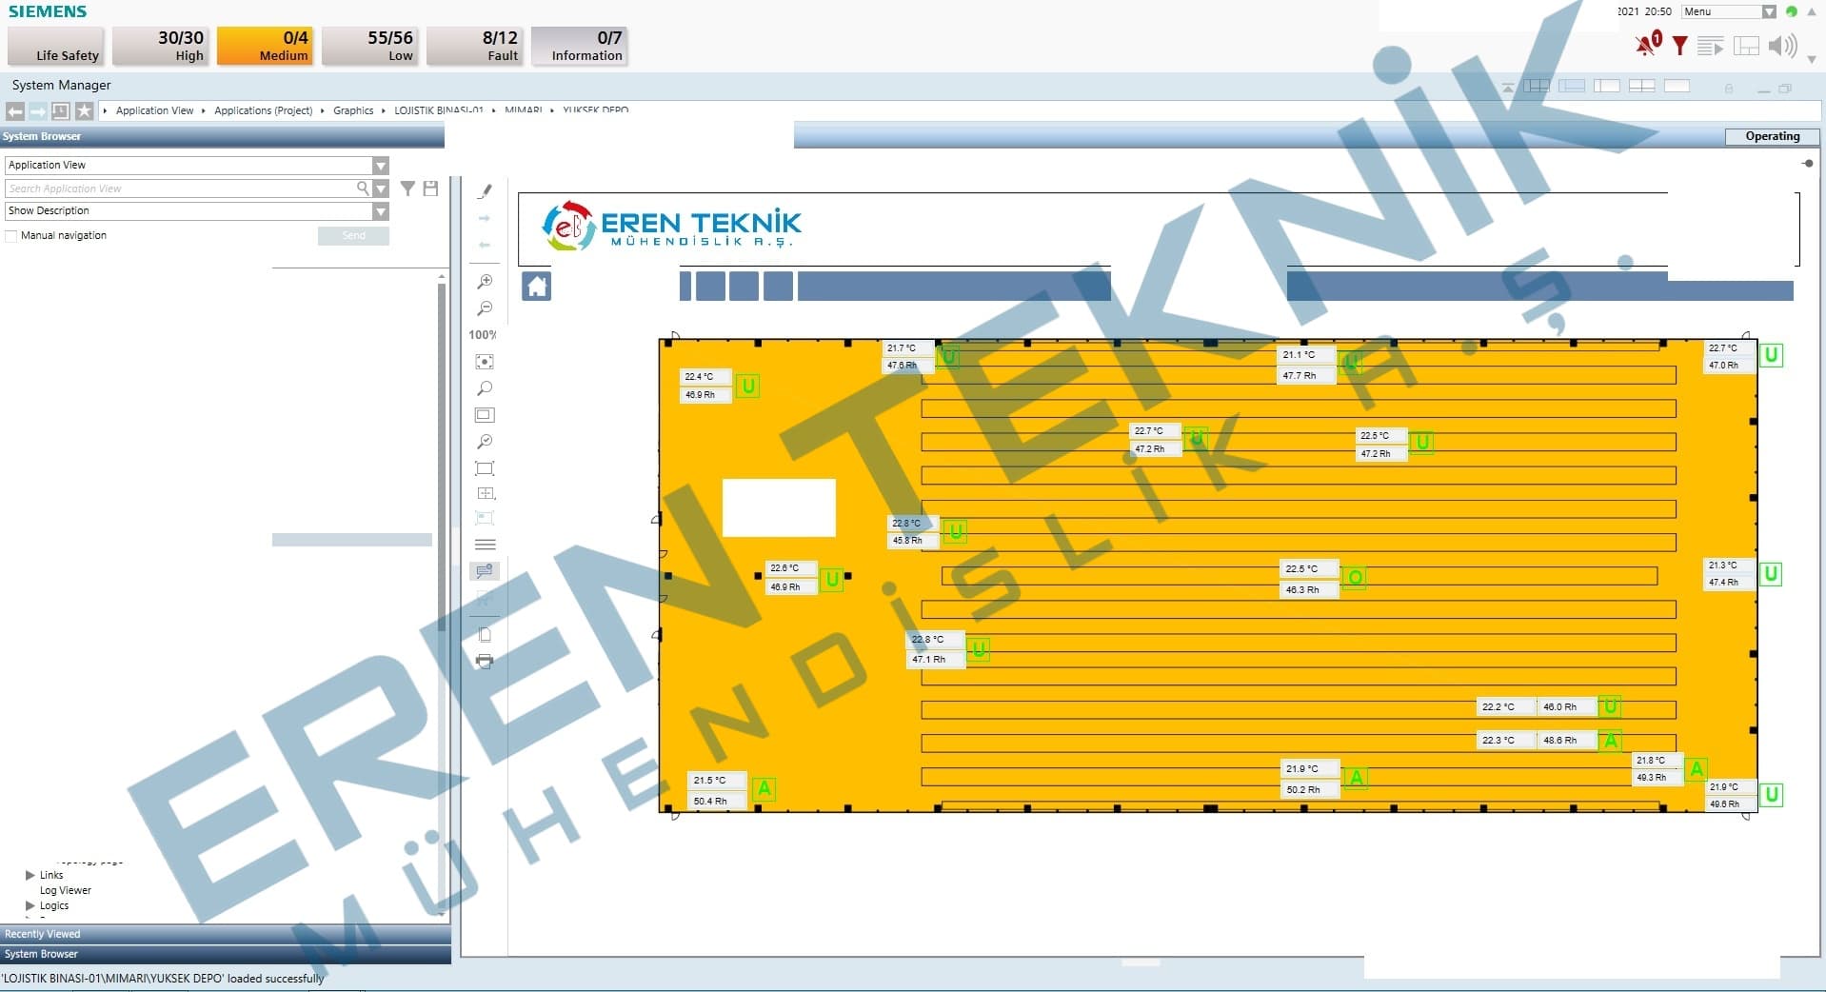This screenshot has width=1826, height=992.
Task: Click the silenced alarm bell icon
Action: click(1648, 44)
